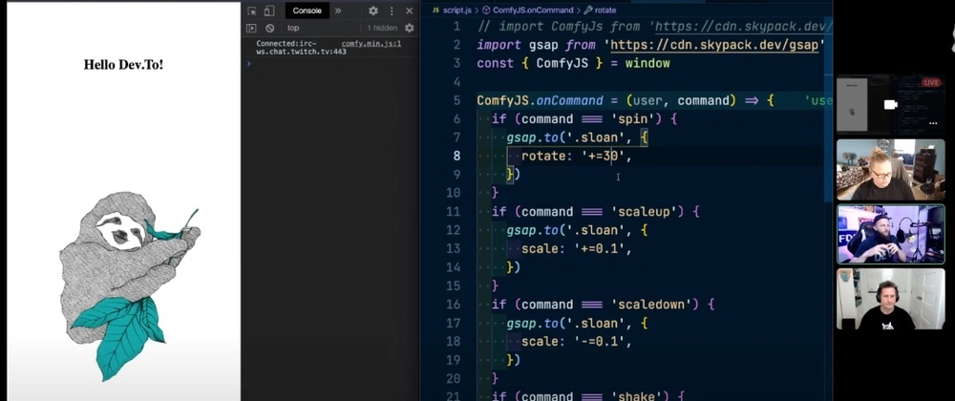Open the console settings gear icon

tap(409, 29)
